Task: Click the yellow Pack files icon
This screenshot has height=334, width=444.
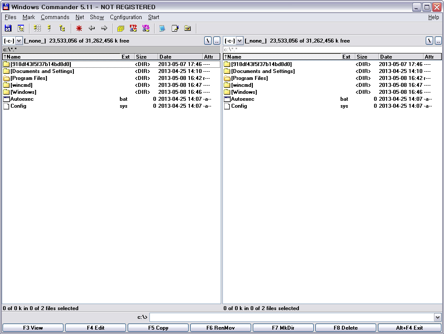Action: pyautogui.click(x=121, y=28)
